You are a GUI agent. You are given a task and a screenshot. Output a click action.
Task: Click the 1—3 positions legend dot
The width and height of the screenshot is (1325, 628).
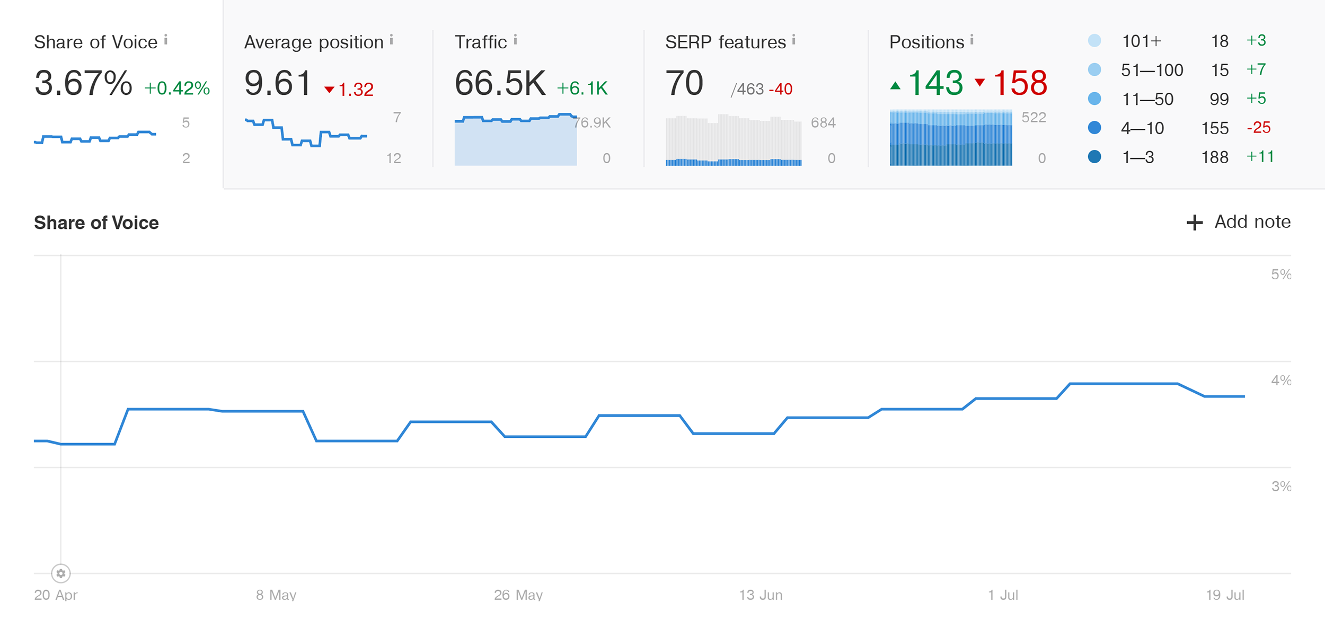[x=1094, y=157]
